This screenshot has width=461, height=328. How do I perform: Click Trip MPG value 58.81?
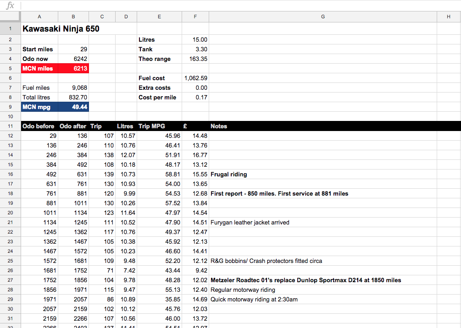(159, 175)
